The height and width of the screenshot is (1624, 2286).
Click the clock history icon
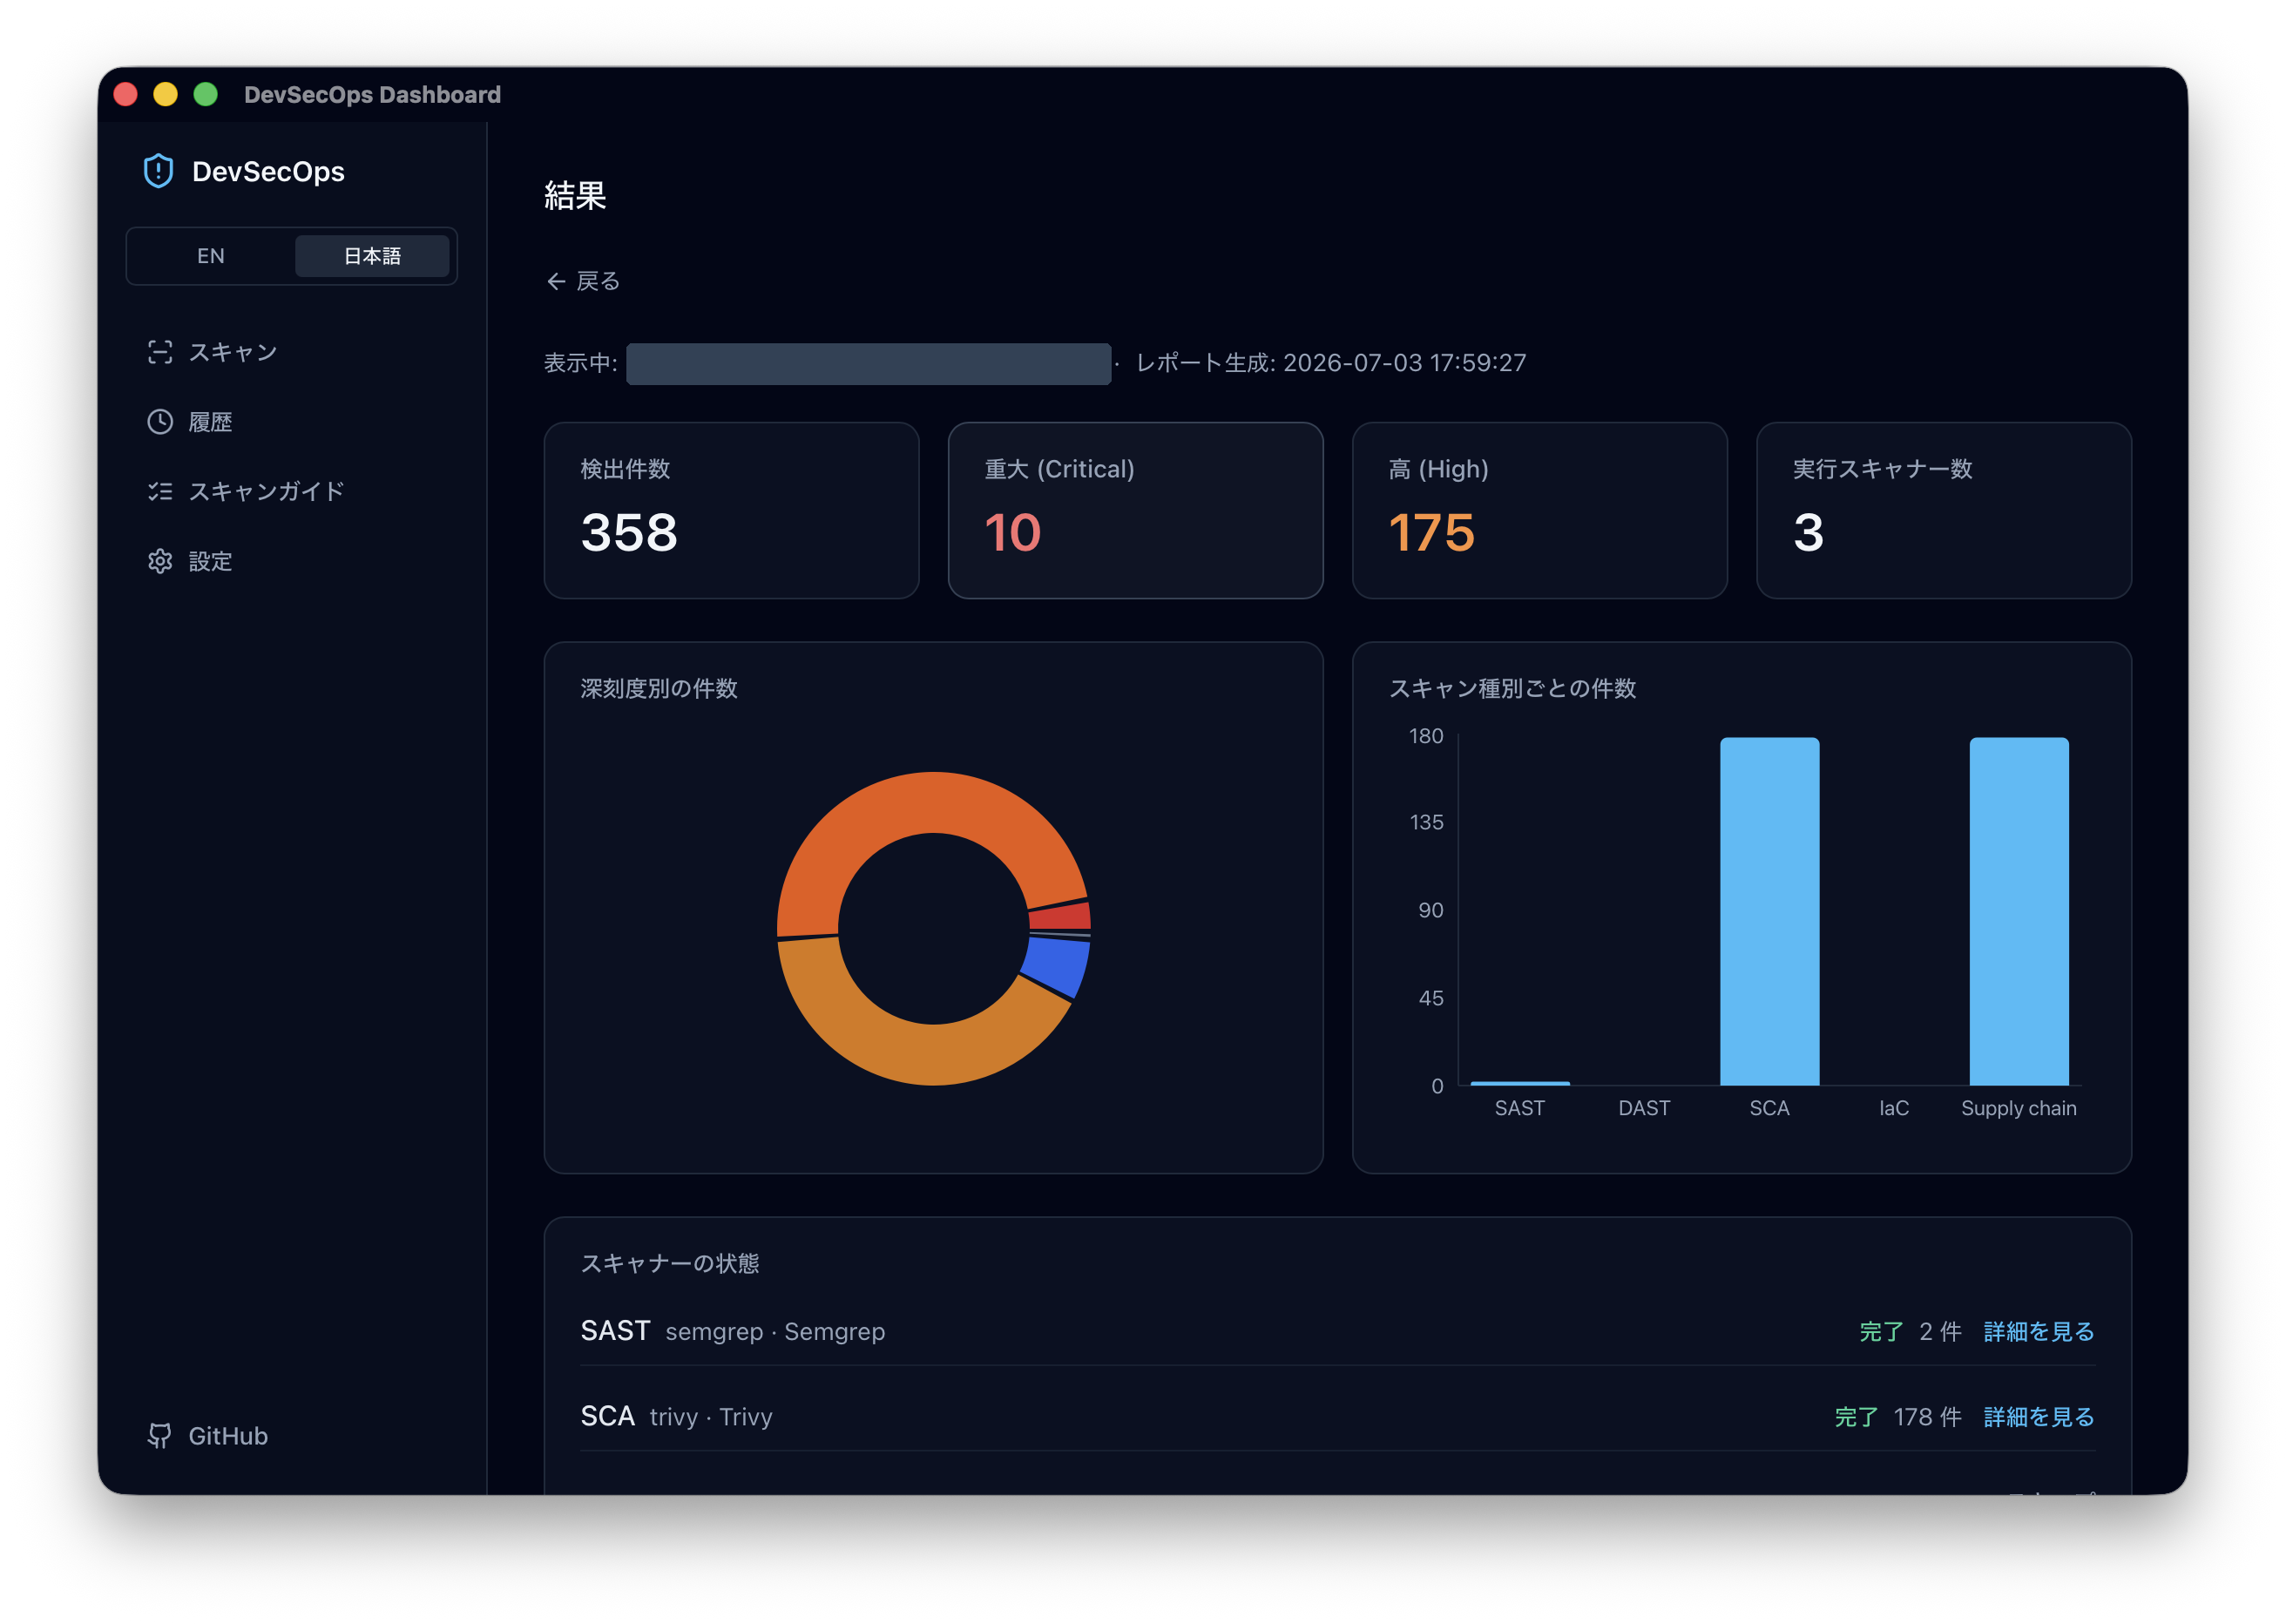point(160,422)
